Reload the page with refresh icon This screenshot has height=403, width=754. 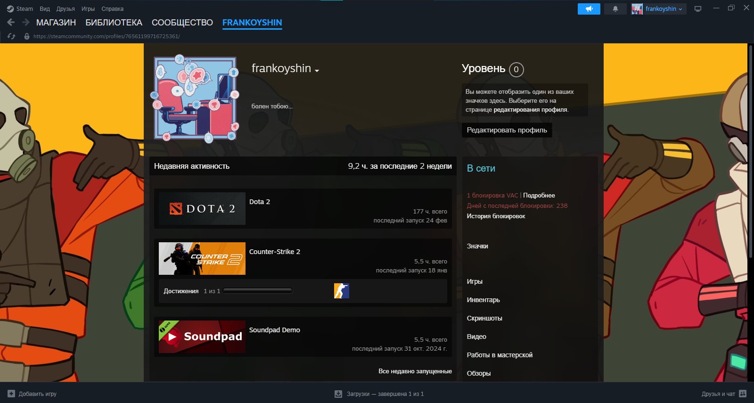click(x=11, y=36)
